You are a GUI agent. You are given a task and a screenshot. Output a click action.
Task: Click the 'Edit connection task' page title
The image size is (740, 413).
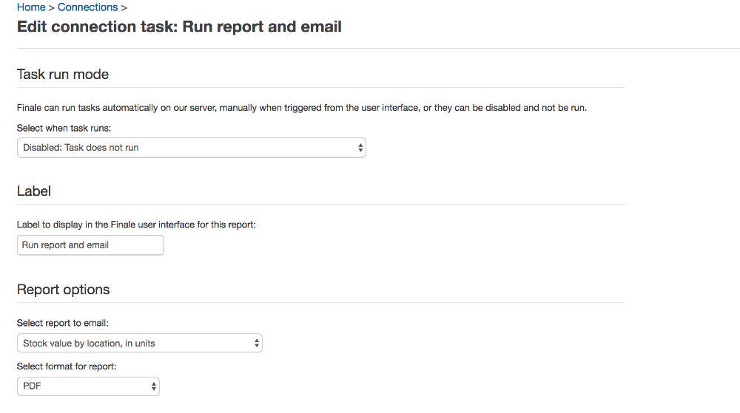(x=179, y=27)
